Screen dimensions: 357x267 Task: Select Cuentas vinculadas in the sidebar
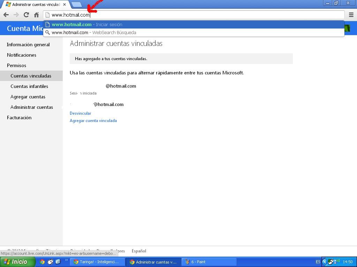click(x=31, y=76)
